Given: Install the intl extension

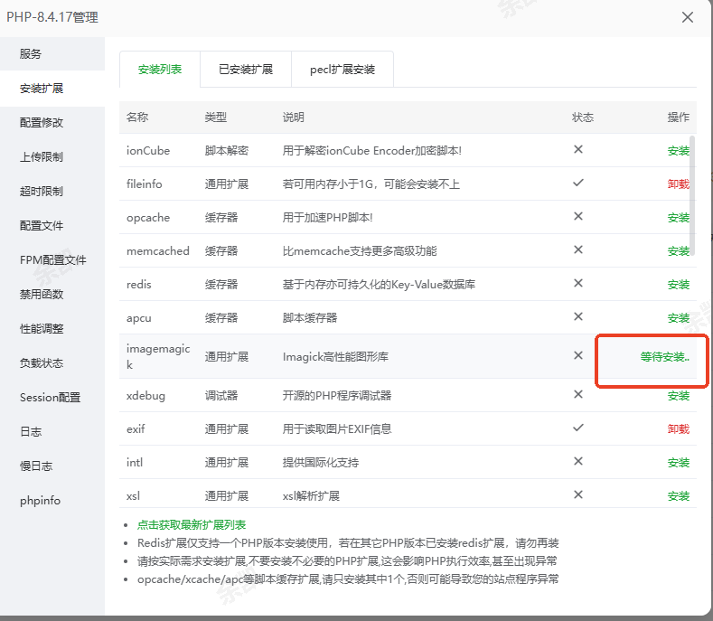Looking at the screenshot, I should (678, 462).
